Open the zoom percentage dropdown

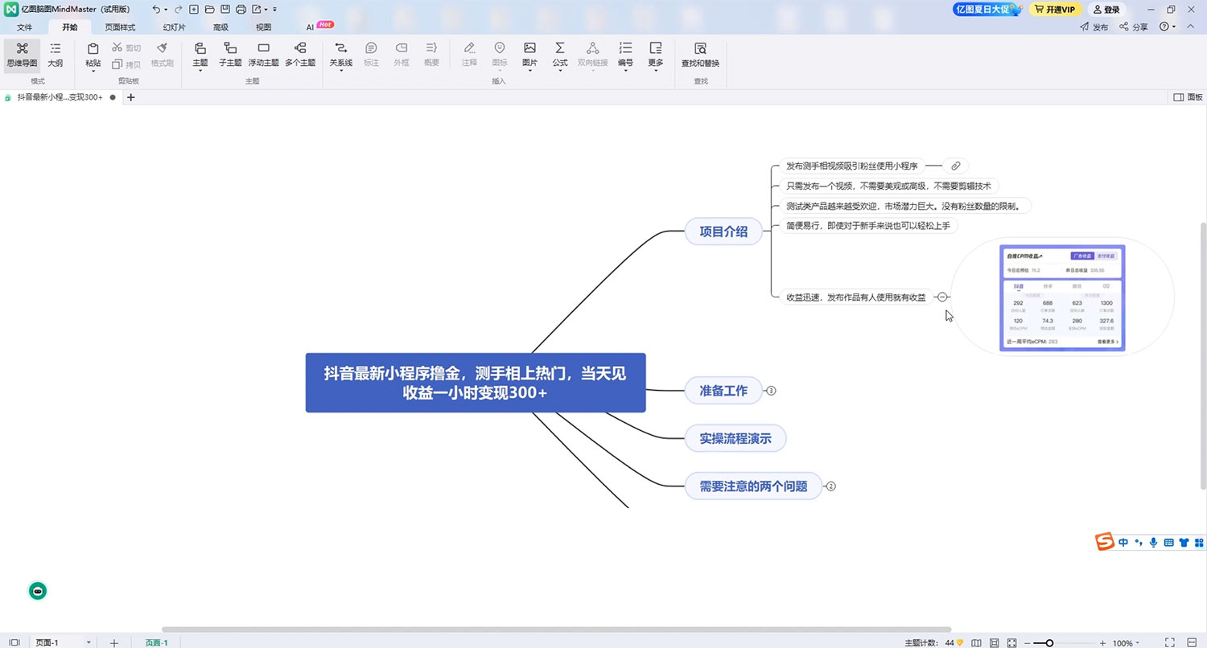(1124, 642)
